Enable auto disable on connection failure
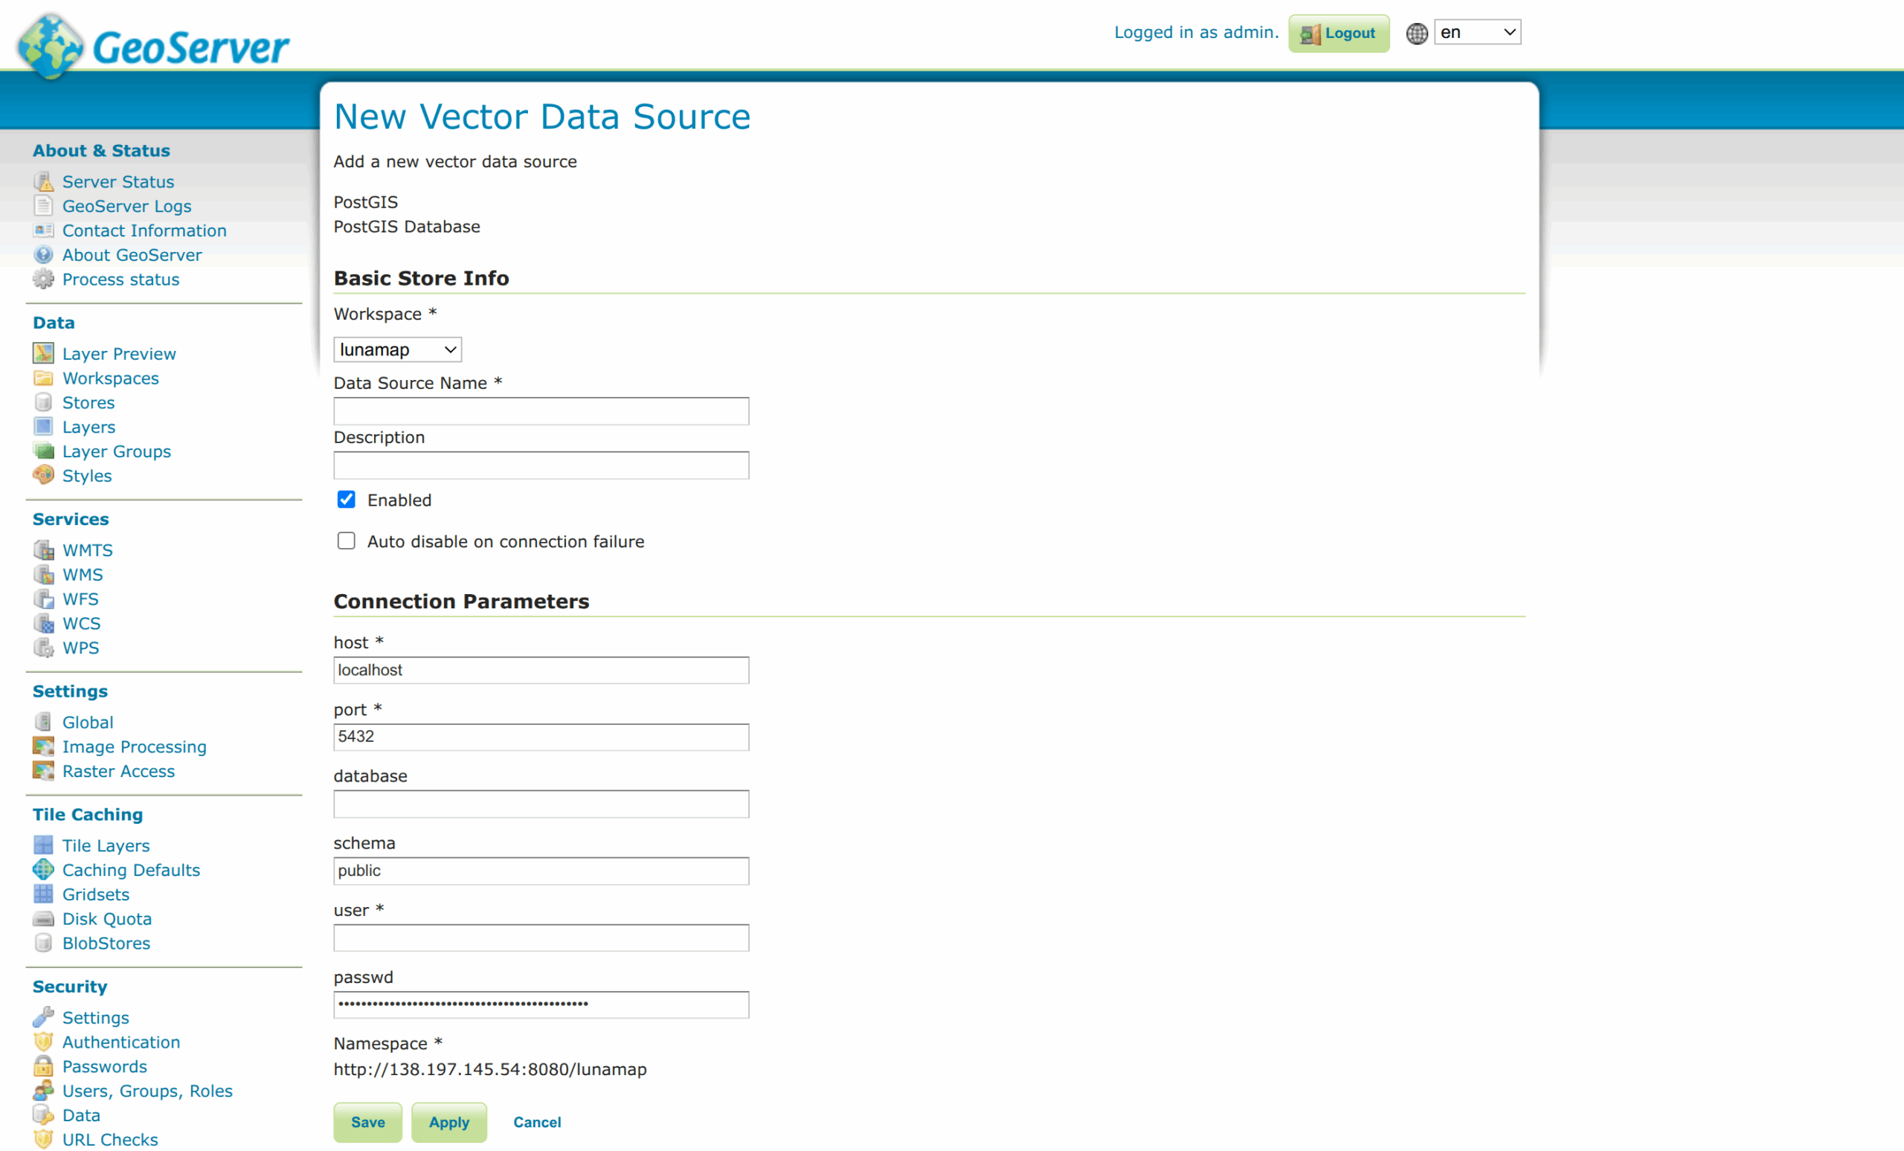The width and height of the screenshot is (1904, 1151). click(x=346, y=541)
